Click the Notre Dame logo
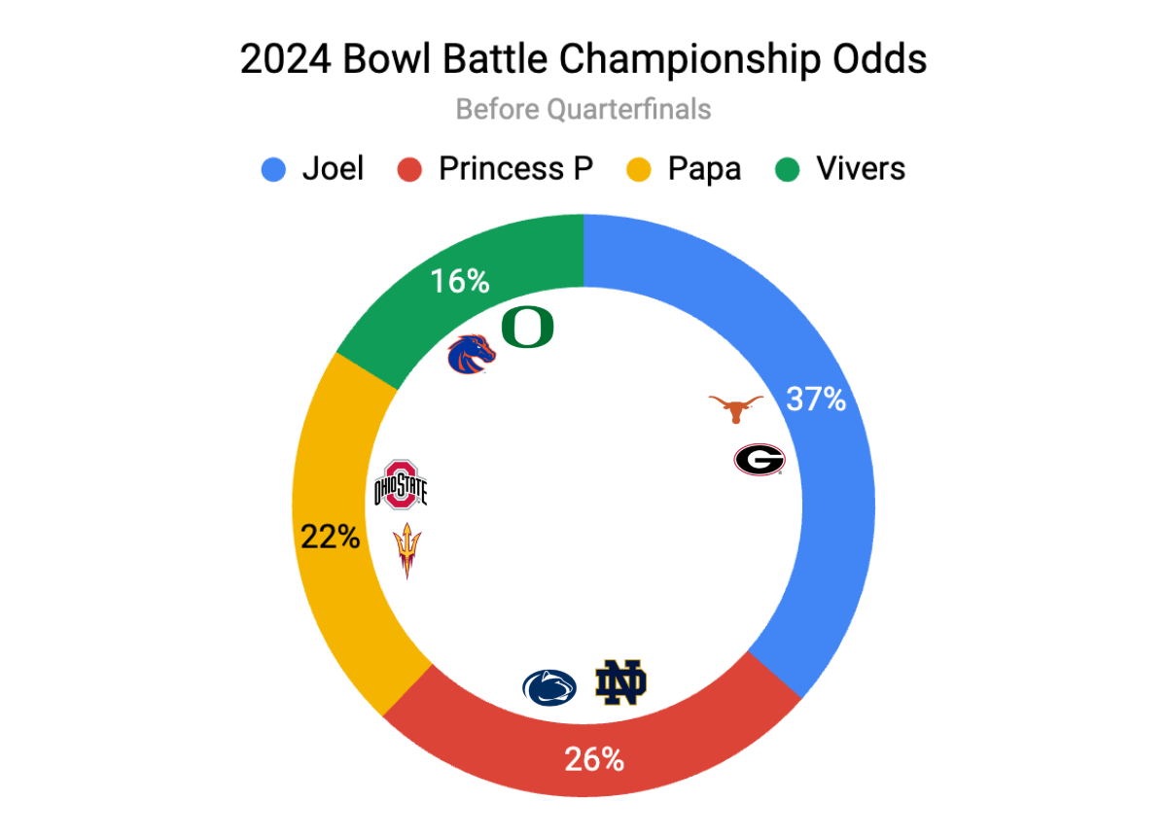Image resolution: width=1167 pixels, height=837 pixels. click(621, 682)
